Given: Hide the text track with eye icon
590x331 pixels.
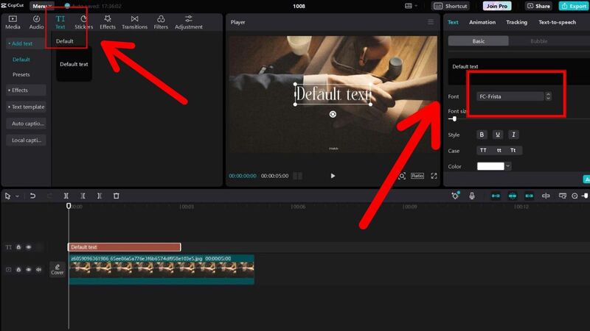Looking at the screenshot, I should pos(29,247).
